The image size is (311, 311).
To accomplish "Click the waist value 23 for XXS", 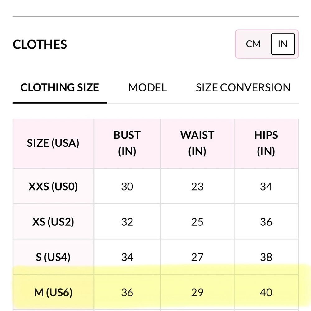I will click(197, 187).
